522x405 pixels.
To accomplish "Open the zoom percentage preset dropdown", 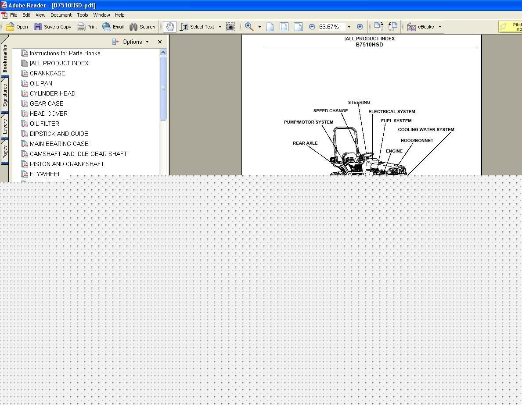I will click(349, 27).
